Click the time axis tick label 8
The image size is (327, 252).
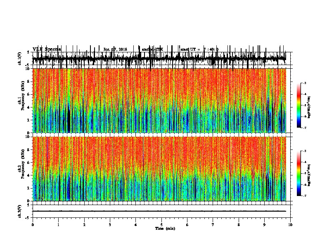(239, 225)
